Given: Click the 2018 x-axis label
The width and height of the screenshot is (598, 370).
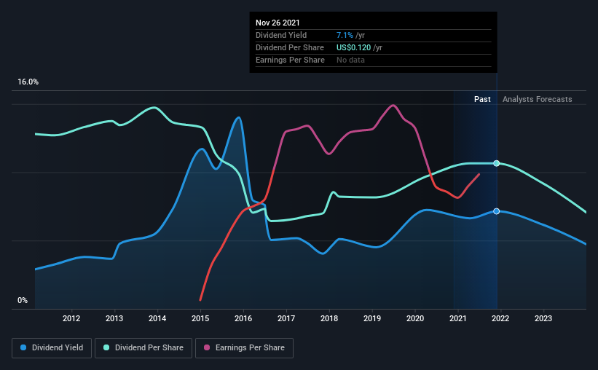Looking at the screenshot, I should (x=329, y=318).
